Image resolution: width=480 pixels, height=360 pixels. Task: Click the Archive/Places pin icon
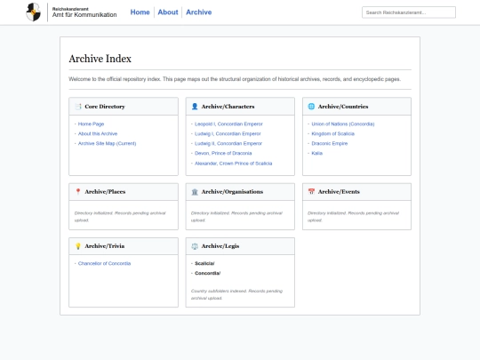pyautogui.click(x=78, y=192)
